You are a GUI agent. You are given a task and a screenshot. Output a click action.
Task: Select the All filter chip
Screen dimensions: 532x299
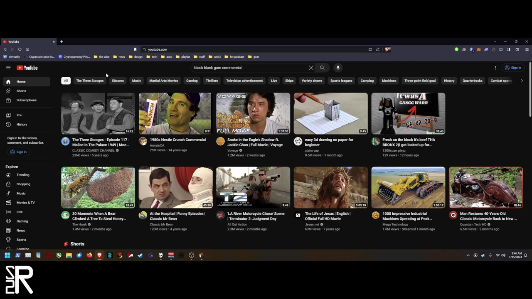[66, 81]
